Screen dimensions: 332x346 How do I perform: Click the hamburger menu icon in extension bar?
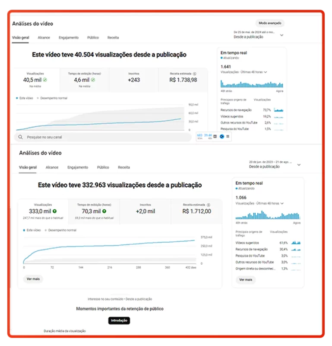click(x=228, y=136)
